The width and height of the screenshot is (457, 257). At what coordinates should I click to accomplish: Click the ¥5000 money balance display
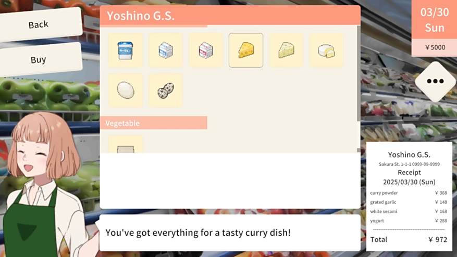(x=434, y=47)
